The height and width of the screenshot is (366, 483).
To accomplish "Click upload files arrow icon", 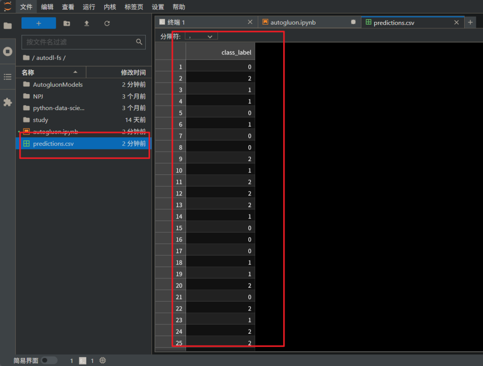I will 87,23.
